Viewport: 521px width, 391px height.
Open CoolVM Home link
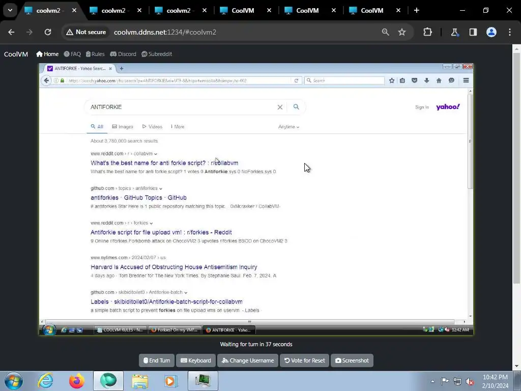[47, 54]
